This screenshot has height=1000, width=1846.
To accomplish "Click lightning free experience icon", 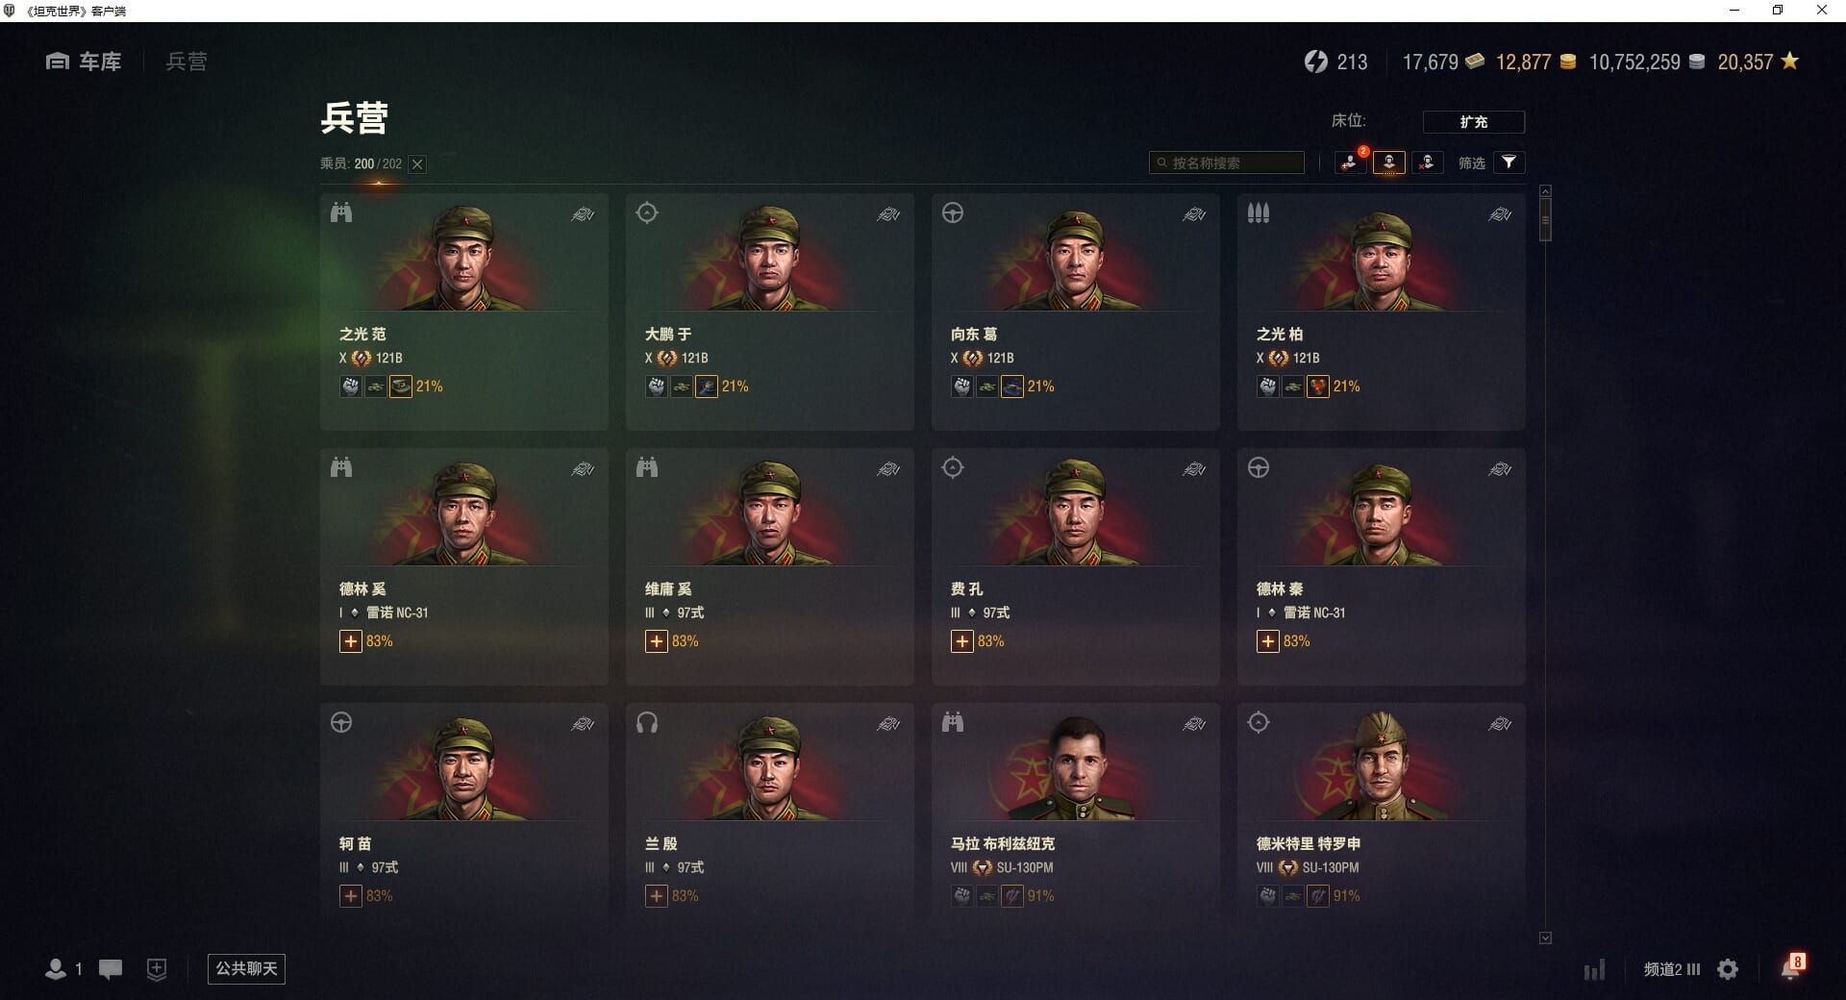I will tap(1315, 62).
